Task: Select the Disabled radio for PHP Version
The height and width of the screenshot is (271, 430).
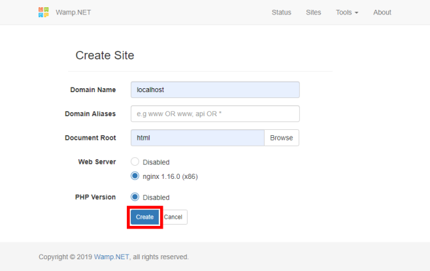Action: 135,197
